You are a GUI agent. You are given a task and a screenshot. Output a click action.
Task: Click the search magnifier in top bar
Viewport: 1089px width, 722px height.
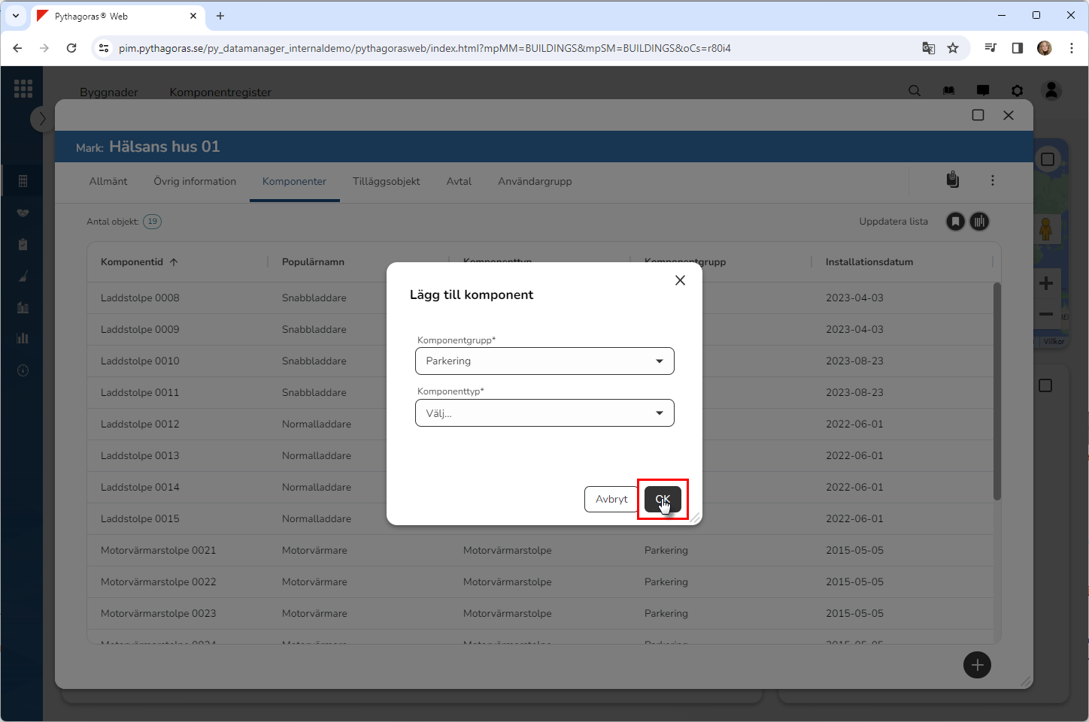(x=915, y=91)
